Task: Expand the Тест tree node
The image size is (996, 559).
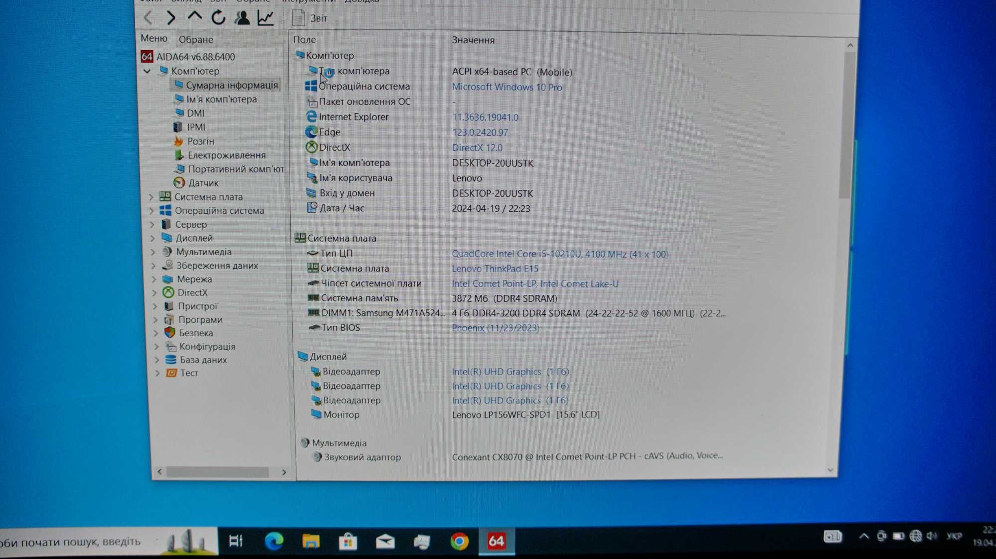Action: [x=157, y=373]
